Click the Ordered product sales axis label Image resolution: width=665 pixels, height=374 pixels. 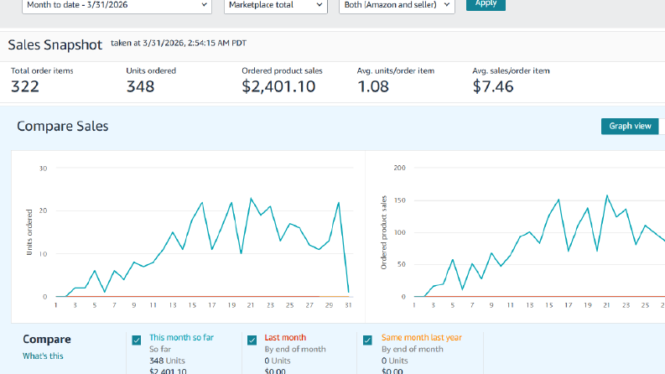click(384, 232)
